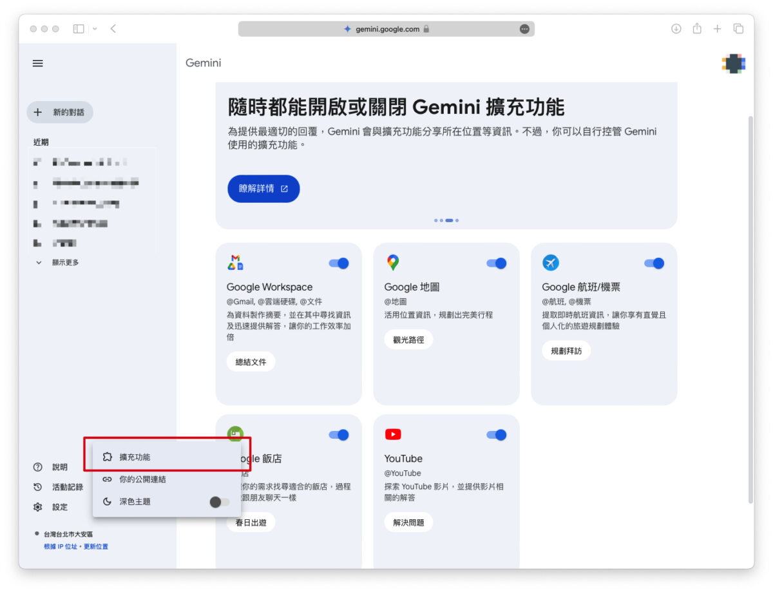Click the settings gear icon
The width and height of the screenshot is (773, 592).
38,507
